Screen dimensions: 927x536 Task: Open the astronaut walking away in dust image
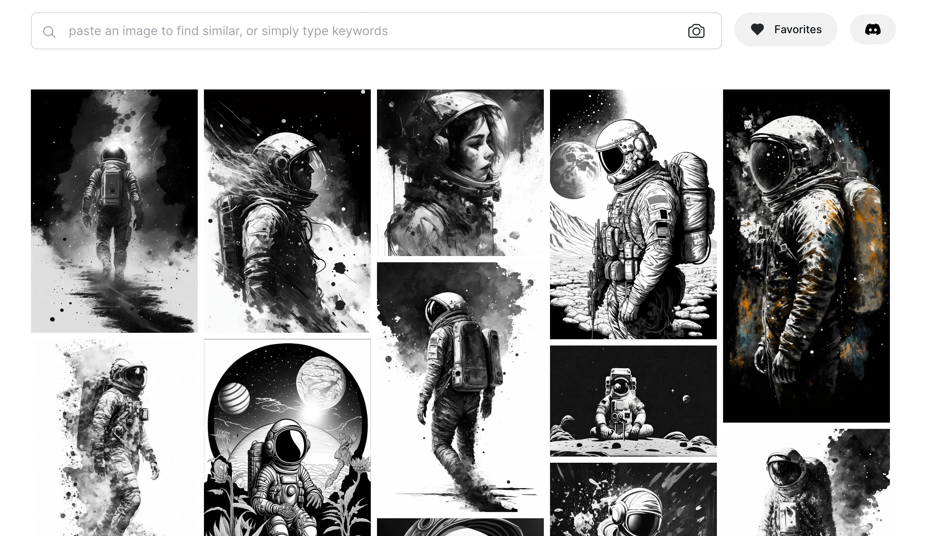point(114,211)
